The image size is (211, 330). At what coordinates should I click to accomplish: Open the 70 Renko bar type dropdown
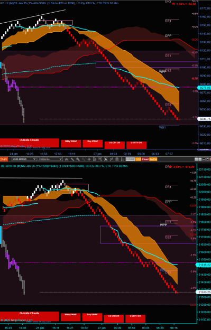coord(50,159)
